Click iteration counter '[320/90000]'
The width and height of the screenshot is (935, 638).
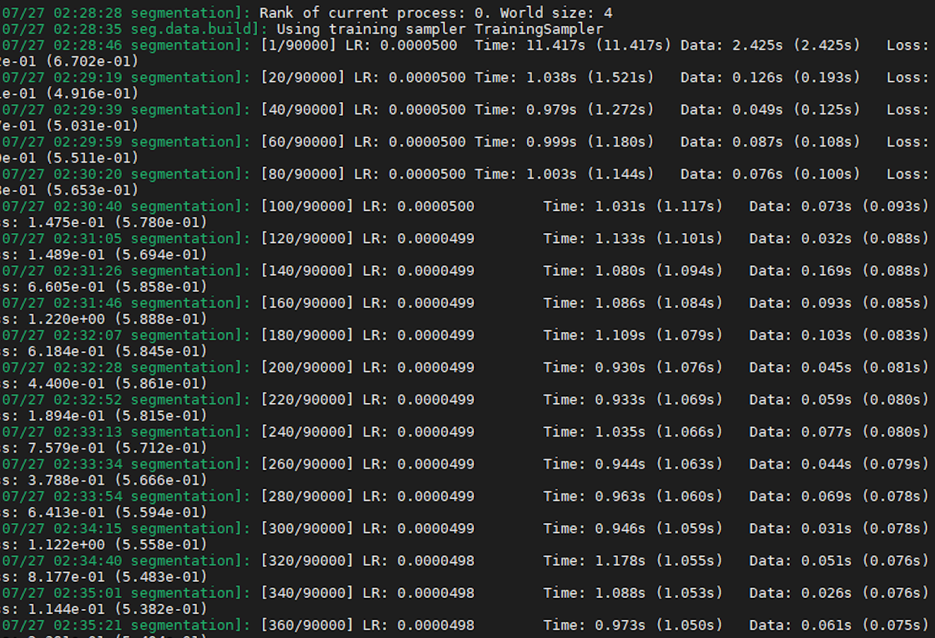coord(307,562)
